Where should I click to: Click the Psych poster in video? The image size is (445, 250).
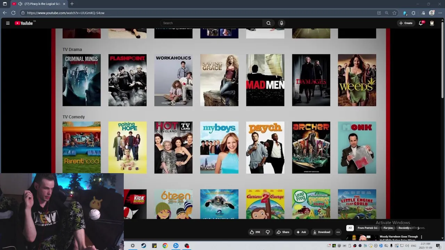(265, 148)
